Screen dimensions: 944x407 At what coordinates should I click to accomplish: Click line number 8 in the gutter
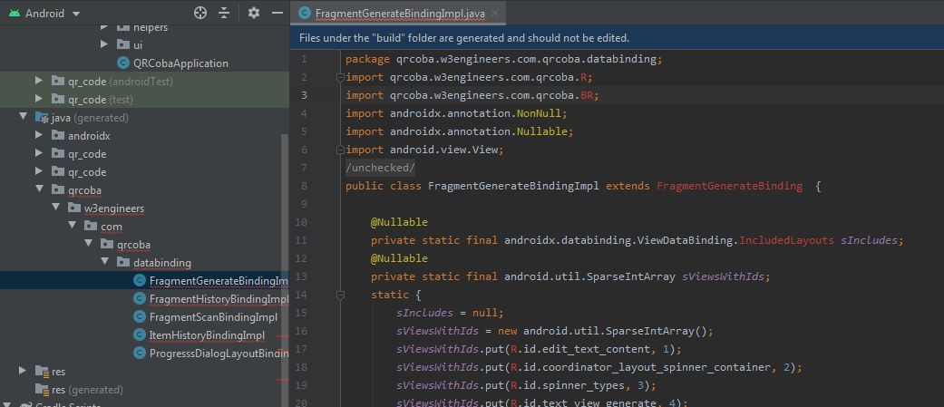click(304, 186)
